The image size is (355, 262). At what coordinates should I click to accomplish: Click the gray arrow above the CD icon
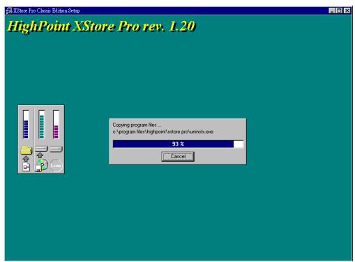pos(40,155)
